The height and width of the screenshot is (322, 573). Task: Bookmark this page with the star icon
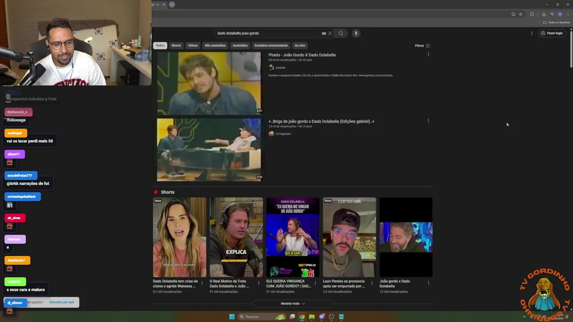click(521, 14)
